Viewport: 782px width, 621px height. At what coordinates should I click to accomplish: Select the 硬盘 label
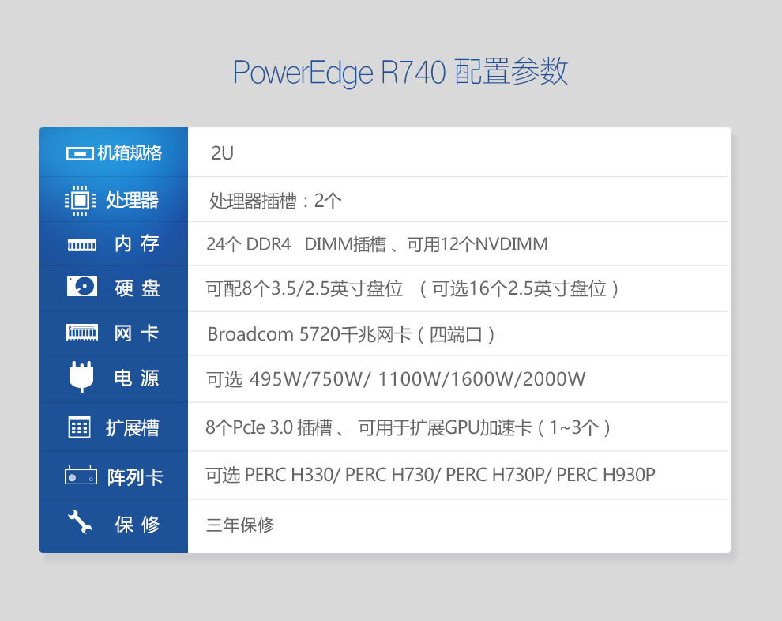point(137,288)
